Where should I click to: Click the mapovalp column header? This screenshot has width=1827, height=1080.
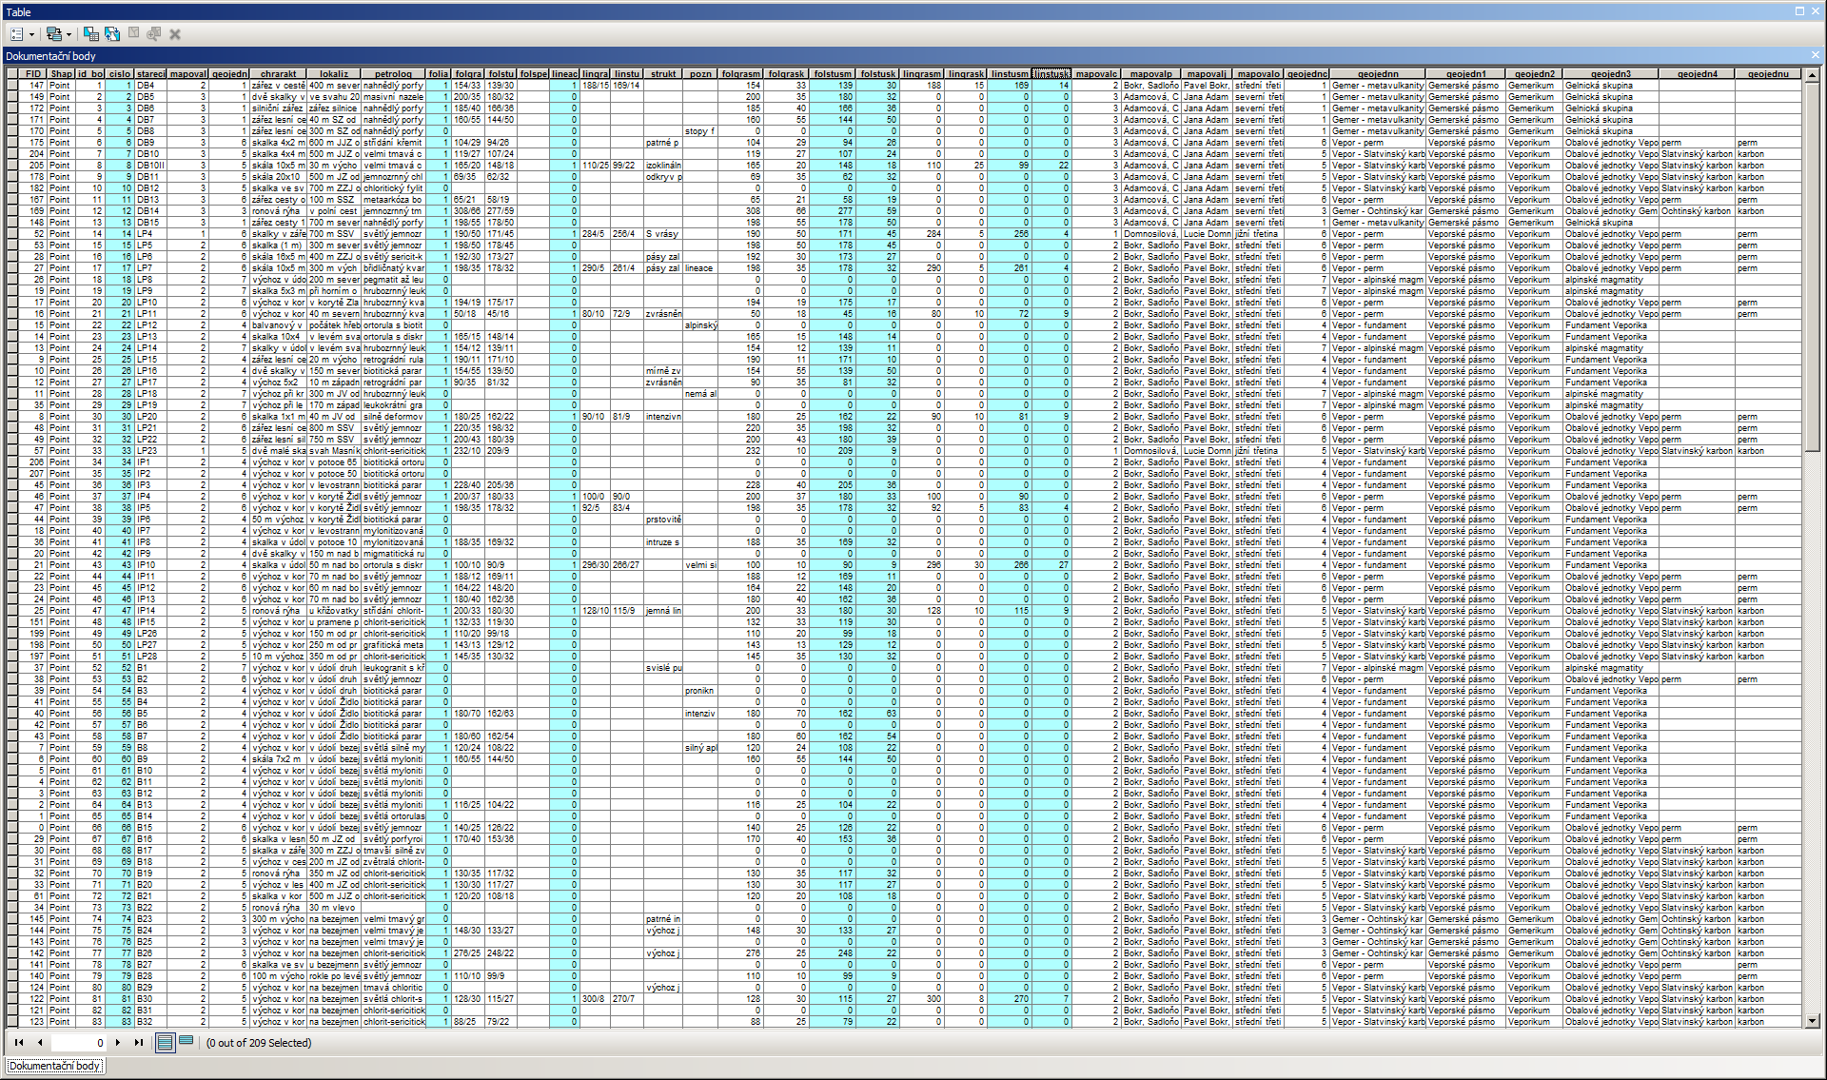coord(1150,73)
